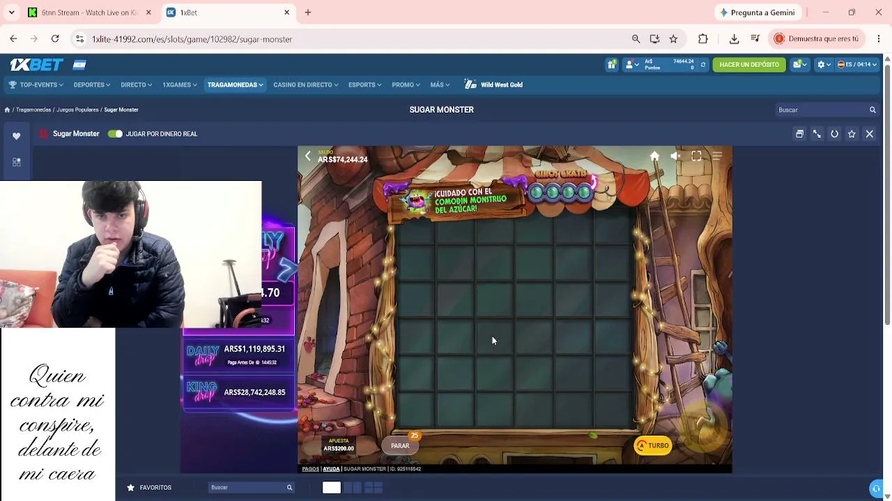Go to home via breadcrumb house icon
This screenshot has width=892, height=501.
[7, 110]
